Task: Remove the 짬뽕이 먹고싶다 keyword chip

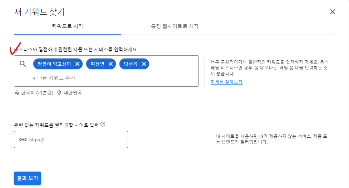Action: pos(77,64)
